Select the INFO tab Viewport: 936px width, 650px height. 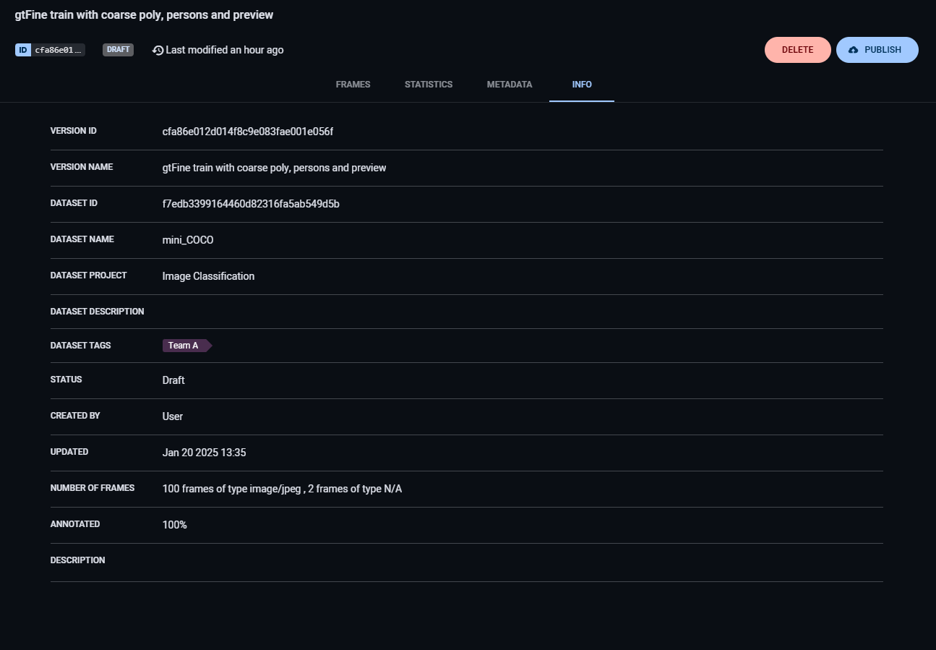[582, 84]
